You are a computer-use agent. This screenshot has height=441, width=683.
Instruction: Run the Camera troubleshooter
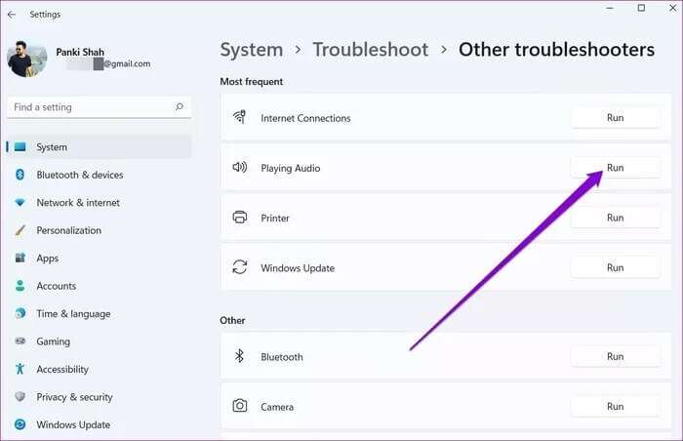click(x=615, y=407)
